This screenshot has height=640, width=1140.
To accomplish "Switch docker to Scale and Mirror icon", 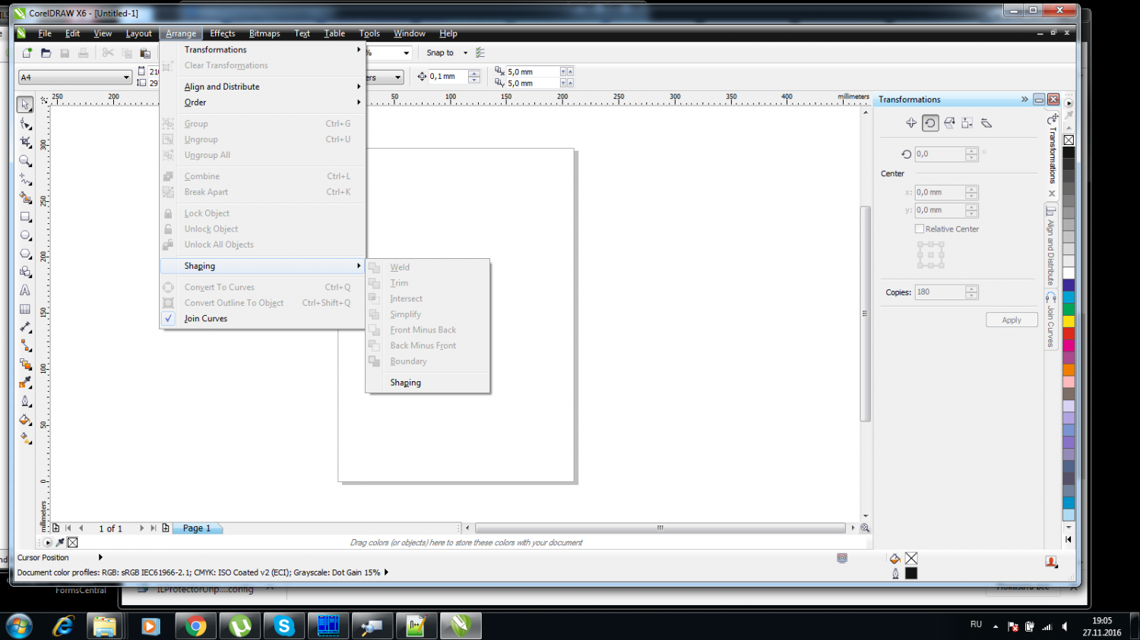I will (x=949, y=123).
